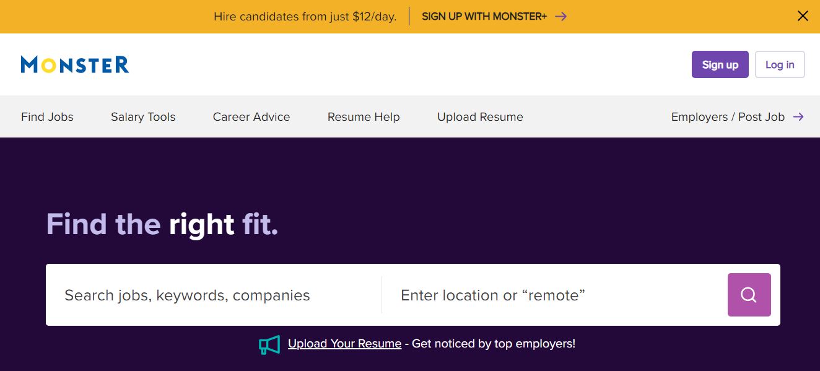The height and width of the screenshot is (371, 820).
Task: Click the arrow after SIGN UP WITH MONSTER+
Action: click(561, 17)
